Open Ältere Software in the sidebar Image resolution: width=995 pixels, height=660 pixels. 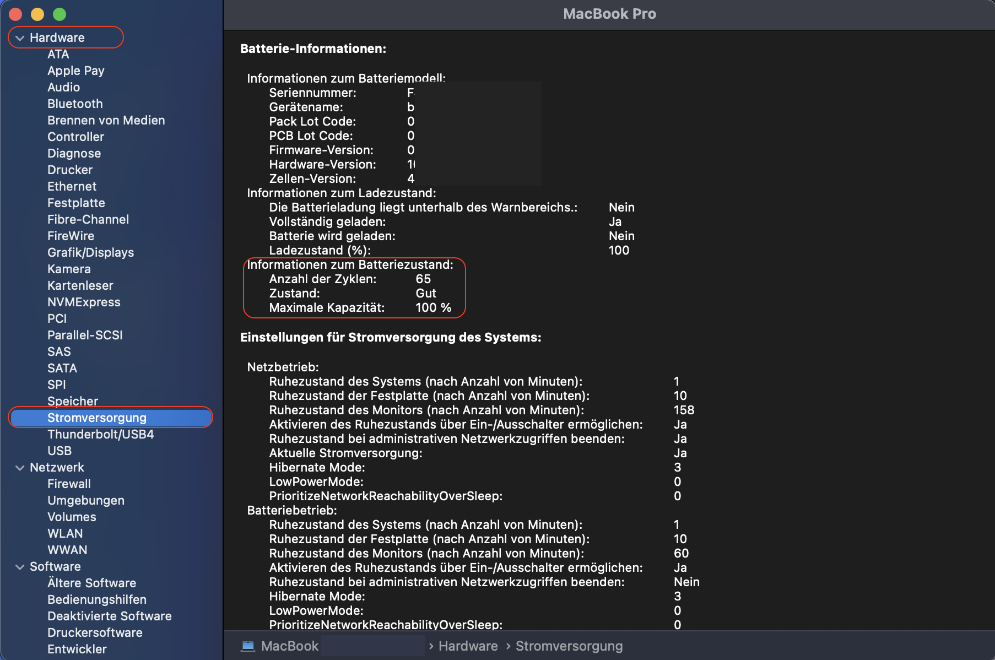tap(91, 583)
